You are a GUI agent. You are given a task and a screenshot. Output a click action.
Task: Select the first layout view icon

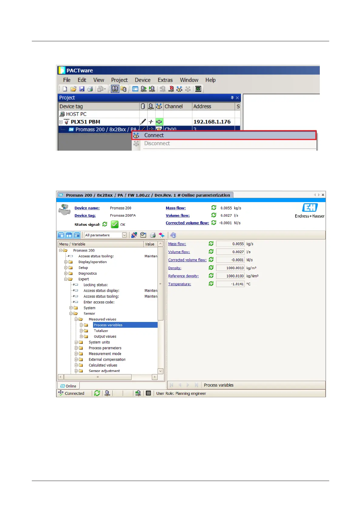coord(61,235)
